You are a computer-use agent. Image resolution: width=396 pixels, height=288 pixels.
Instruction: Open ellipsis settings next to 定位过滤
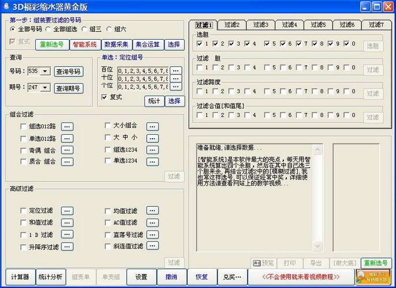pos(67,211)
